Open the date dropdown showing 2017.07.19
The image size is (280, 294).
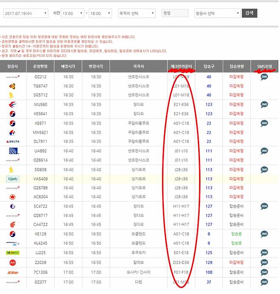(x=26, y=14)
